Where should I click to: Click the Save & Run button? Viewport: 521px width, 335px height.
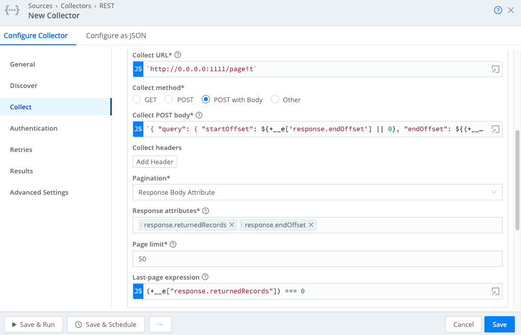pyautogui.click(x=34, y=324)
